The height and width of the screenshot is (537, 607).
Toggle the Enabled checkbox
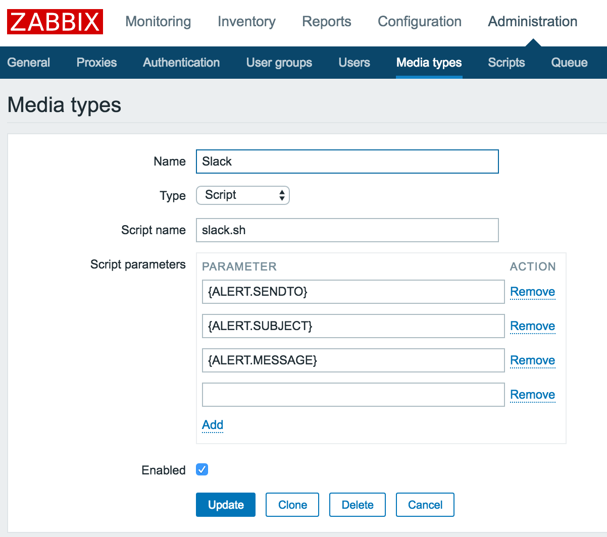tap(202, 470)
